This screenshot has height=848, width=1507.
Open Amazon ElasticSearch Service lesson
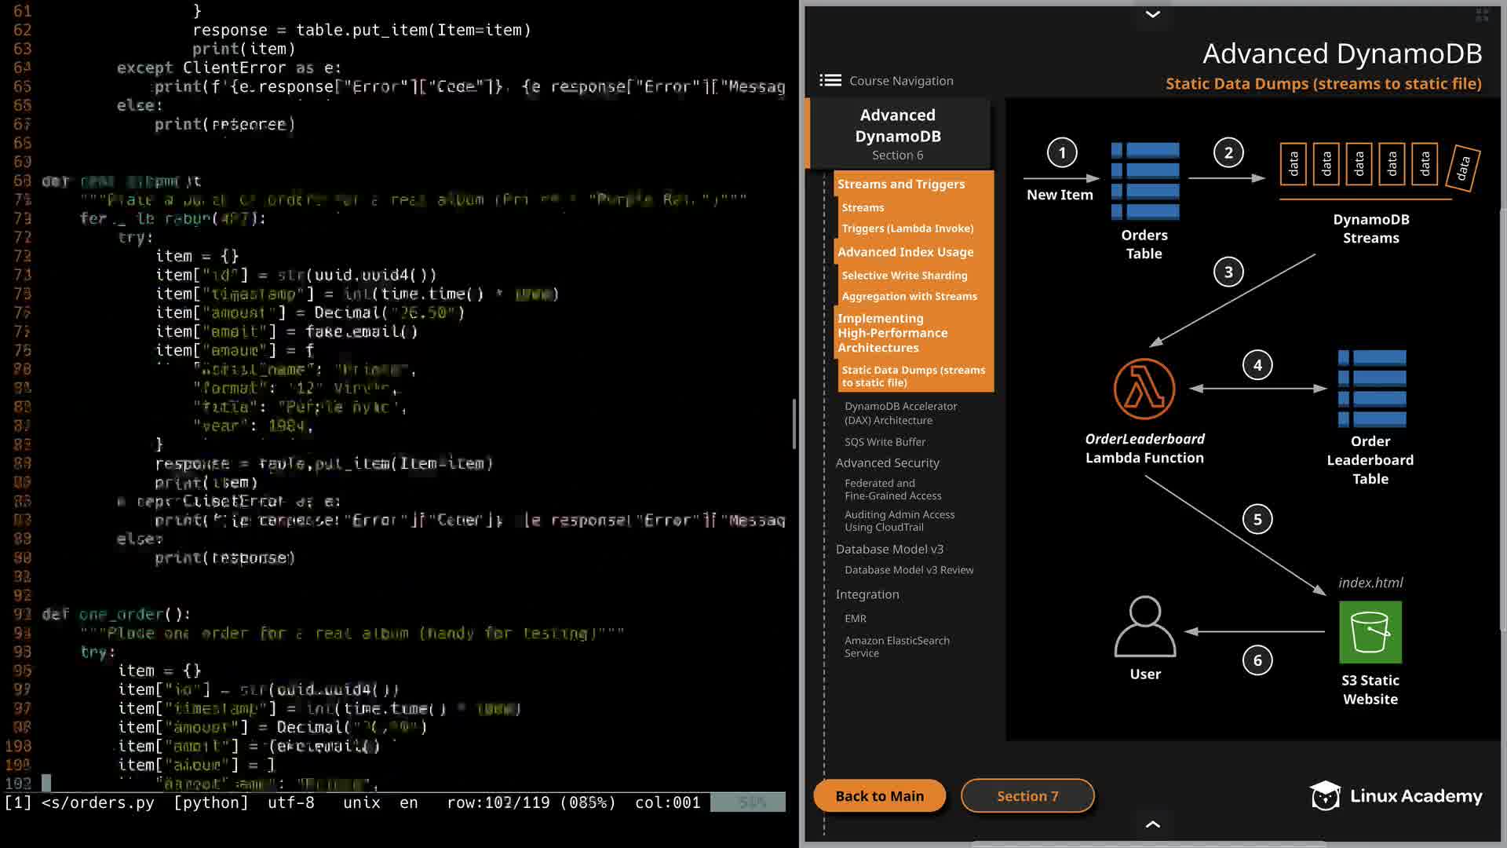coord(896,647)
